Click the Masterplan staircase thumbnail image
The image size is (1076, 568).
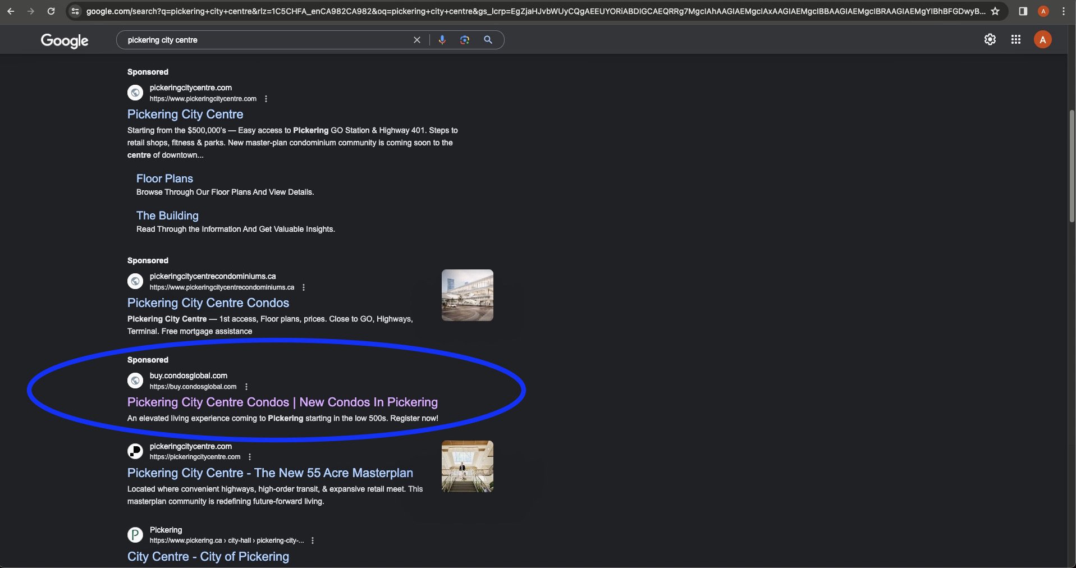point(468,466)
